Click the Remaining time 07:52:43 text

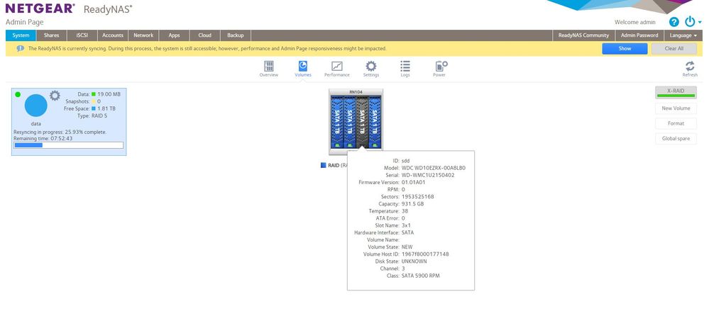point(43,139)
